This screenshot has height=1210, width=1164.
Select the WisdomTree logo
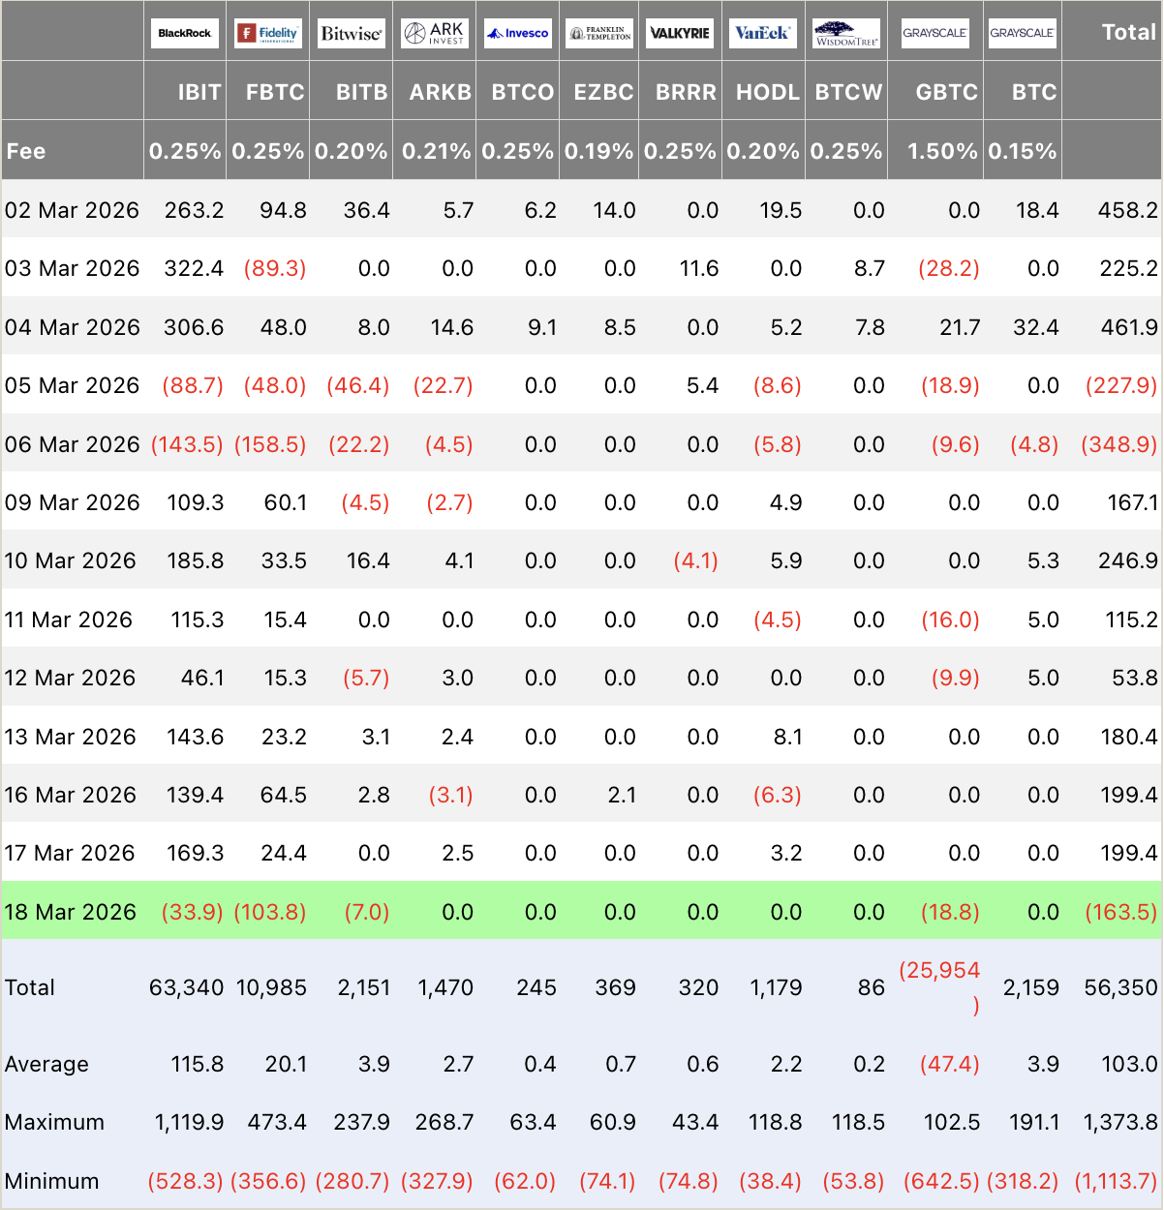[846, 33]
